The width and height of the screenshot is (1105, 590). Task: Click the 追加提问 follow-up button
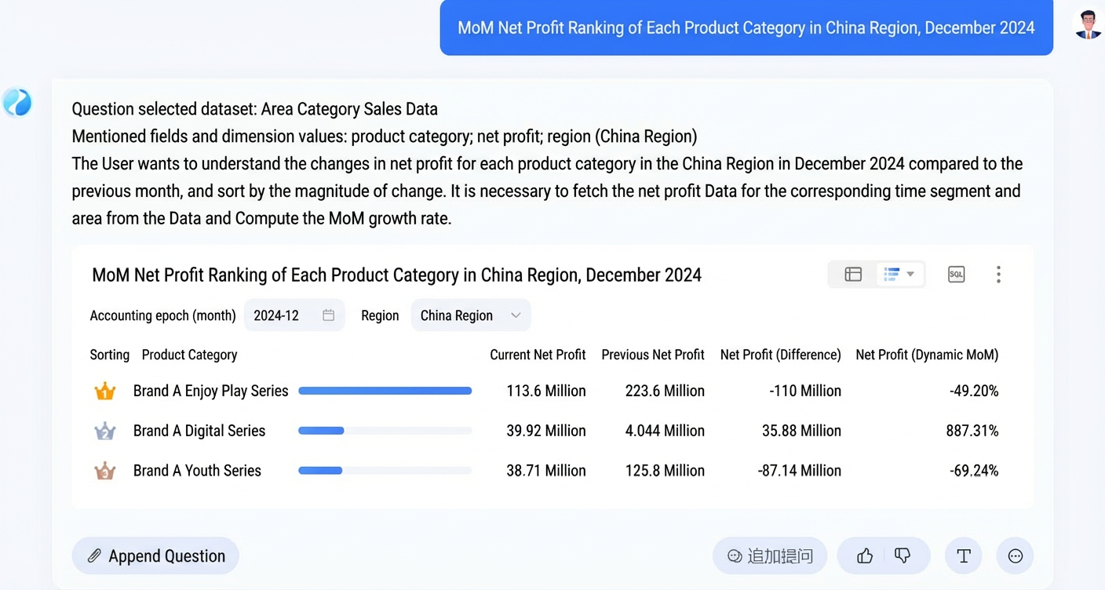[x=770, y=556]
